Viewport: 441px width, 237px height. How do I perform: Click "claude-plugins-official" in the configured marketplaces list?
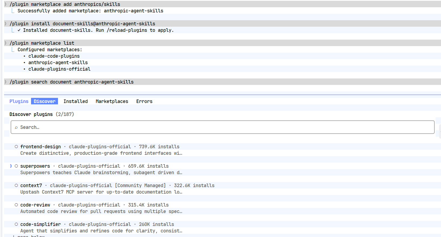59,69
